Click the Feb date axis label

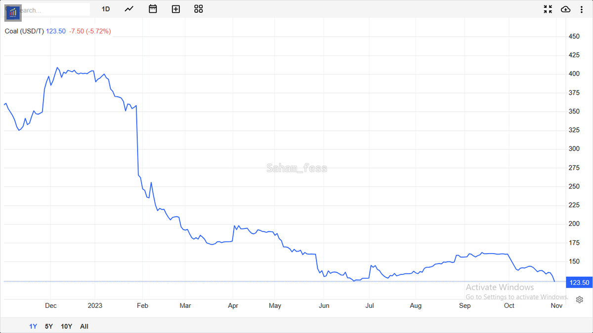click(142, 306)
